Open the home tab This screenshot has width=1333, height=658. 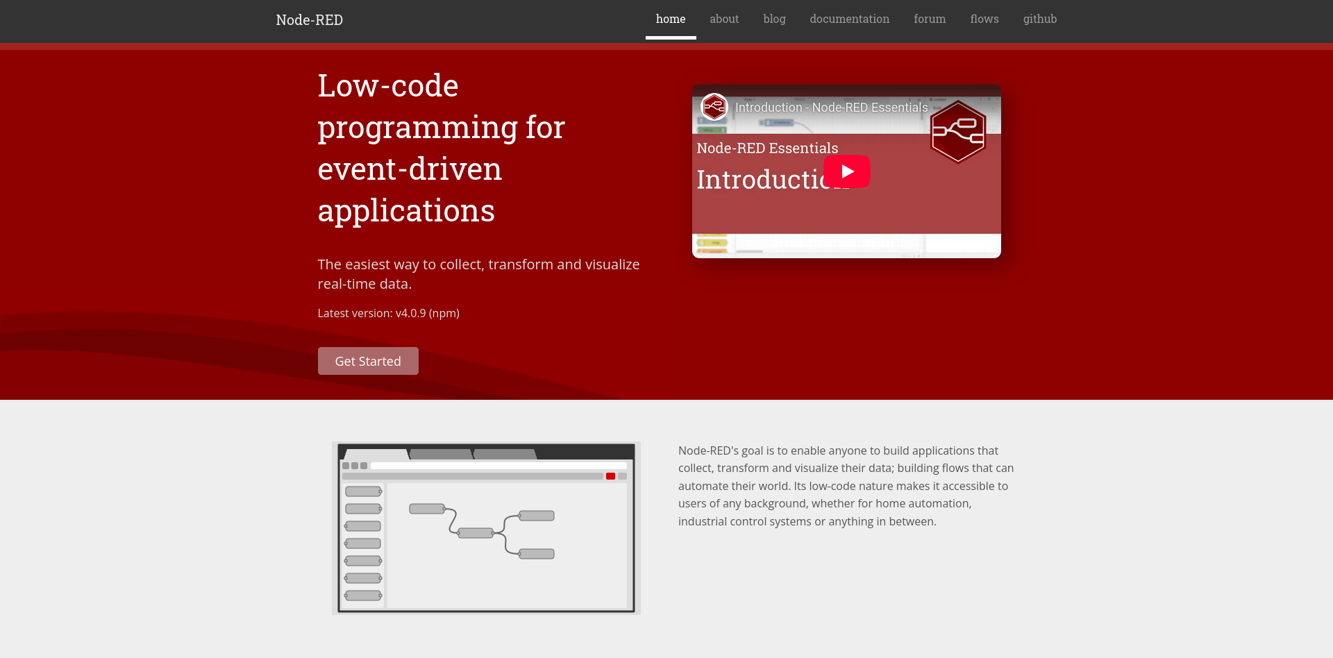671,19
